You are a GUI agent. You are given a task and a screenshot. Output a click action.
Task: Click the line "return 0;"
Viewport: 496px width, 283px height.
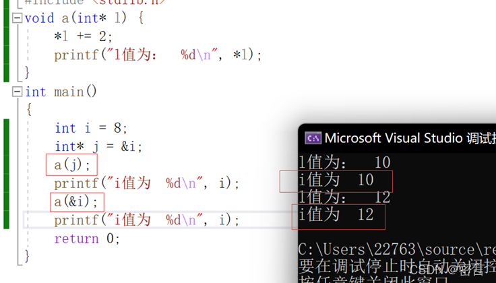coord(87,239)
